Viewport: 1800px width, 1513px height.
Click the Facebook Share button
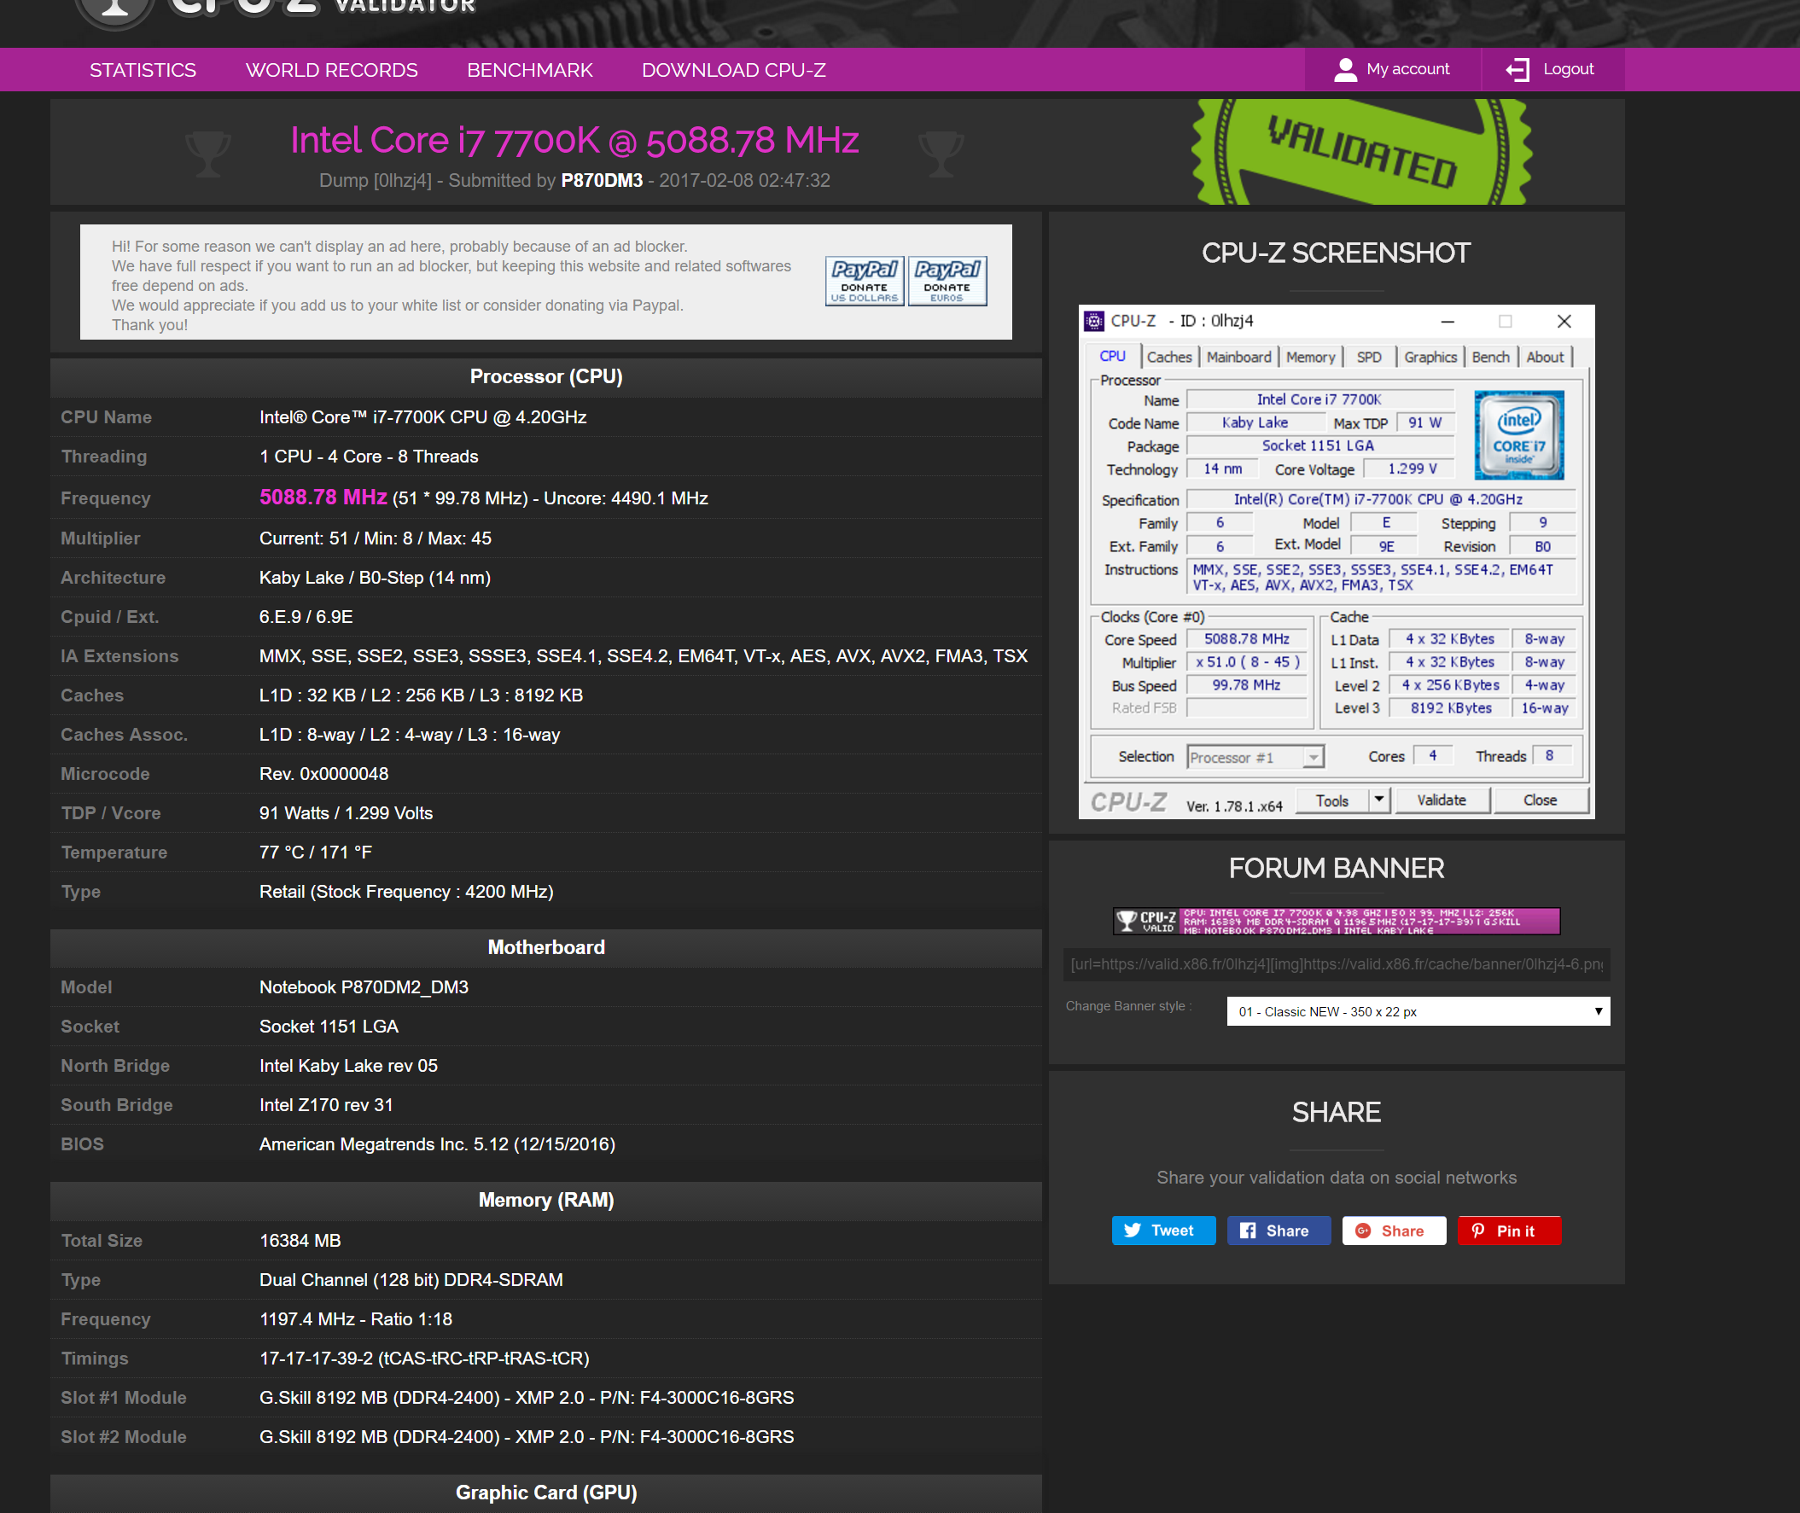point(1278,1230)
